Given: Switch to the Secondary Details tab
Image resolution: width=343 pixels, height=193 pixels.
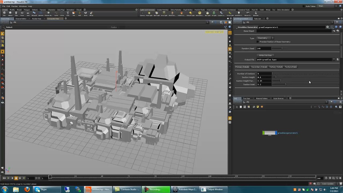Looking at the screenshot, I should click(259, 67).
